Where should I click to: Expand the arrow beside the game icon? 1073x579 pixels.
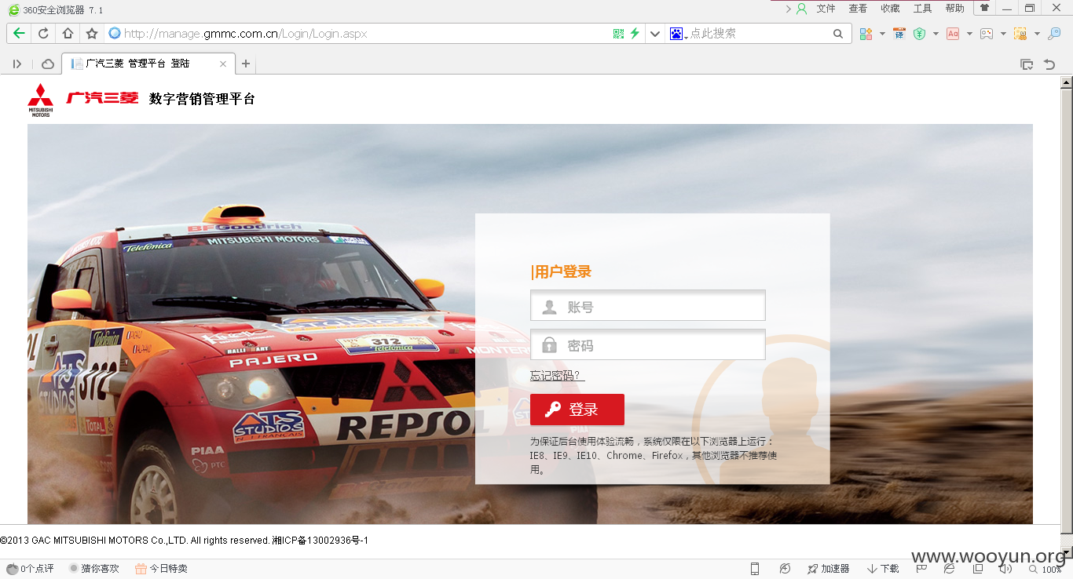1003,34
